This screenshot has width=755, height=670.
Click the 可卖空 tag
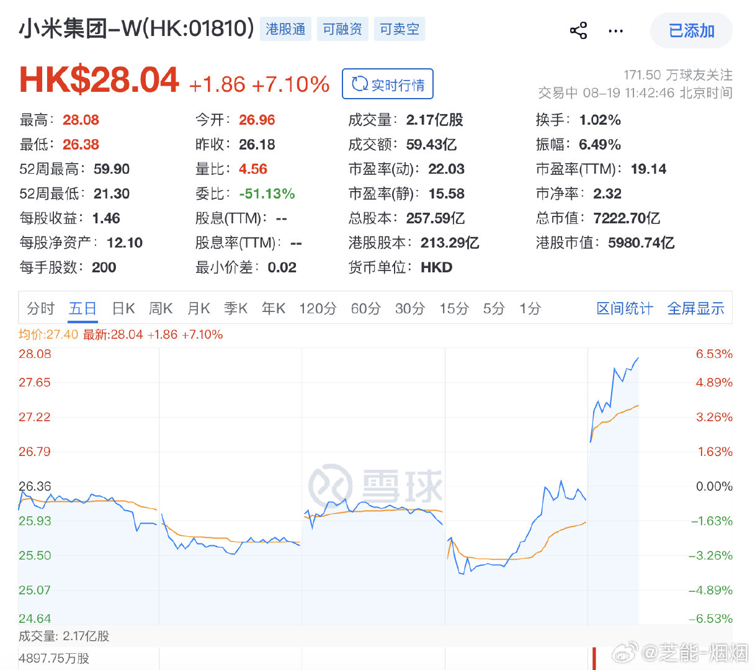pyautogui.click(x=400, y=29)
